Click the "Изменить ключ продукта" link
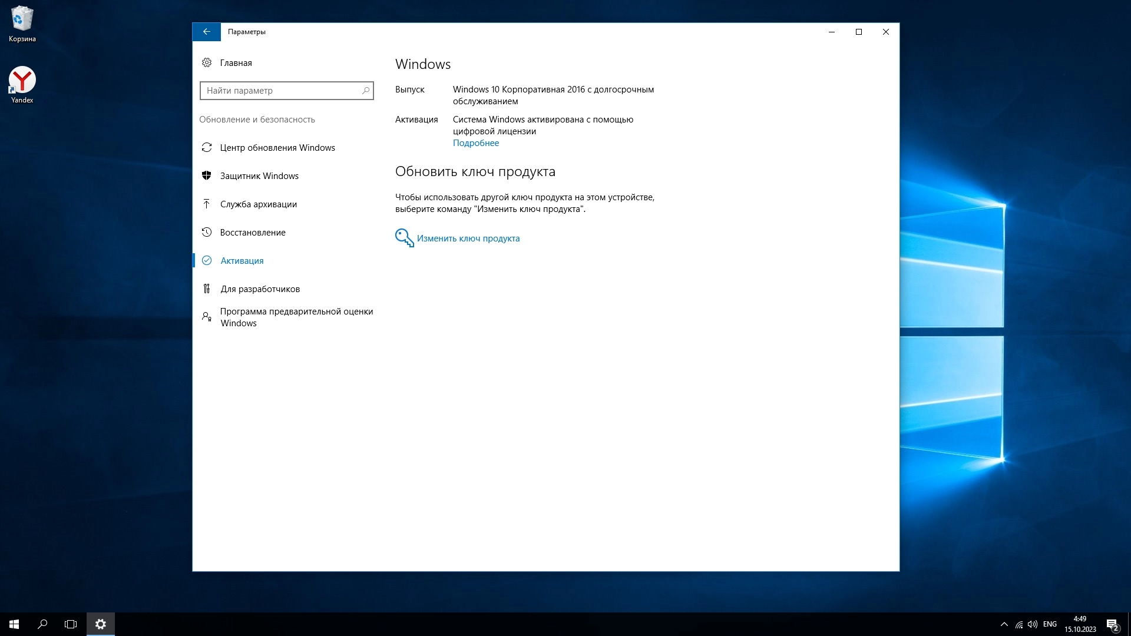Image resolution: width=1131 pixels, height=636 pixels. point(468,238)
